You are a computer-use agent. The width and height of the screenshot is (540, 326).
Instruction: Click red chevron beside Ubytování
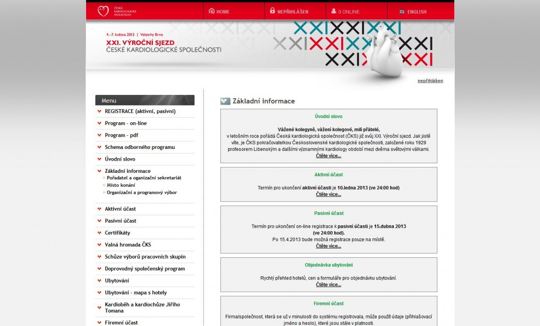click(x=100, y=280)
